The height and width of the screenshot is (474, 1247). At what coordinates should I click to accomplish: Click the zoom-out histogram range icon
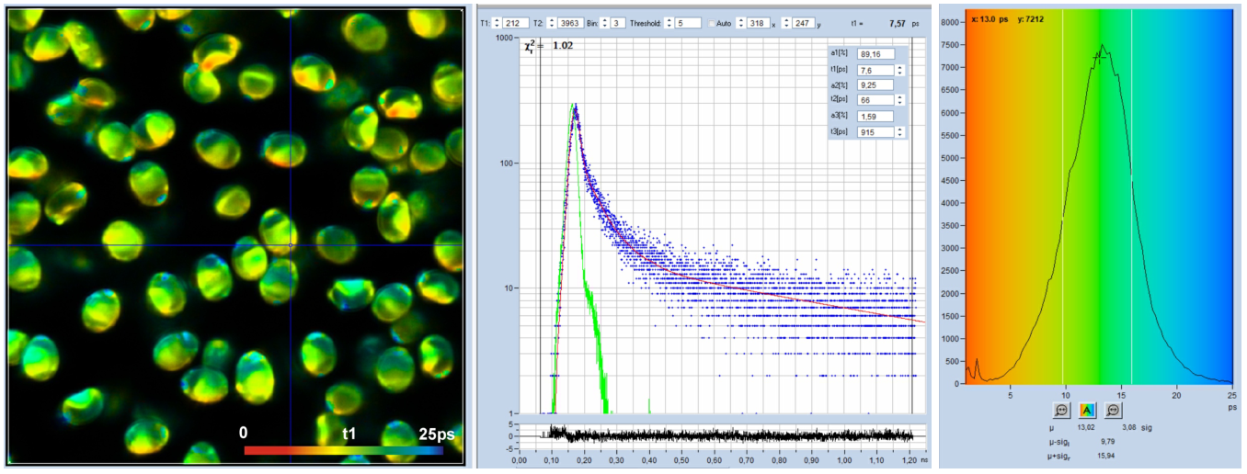1113,410
